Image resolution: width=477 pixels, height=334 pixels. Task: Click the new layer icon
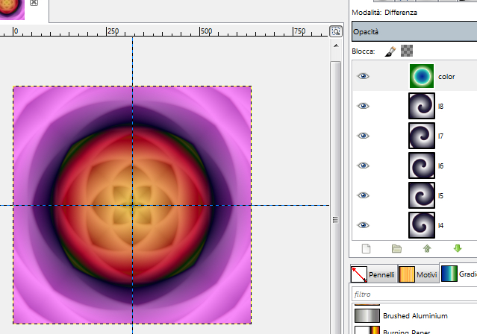tap(366, 248)
